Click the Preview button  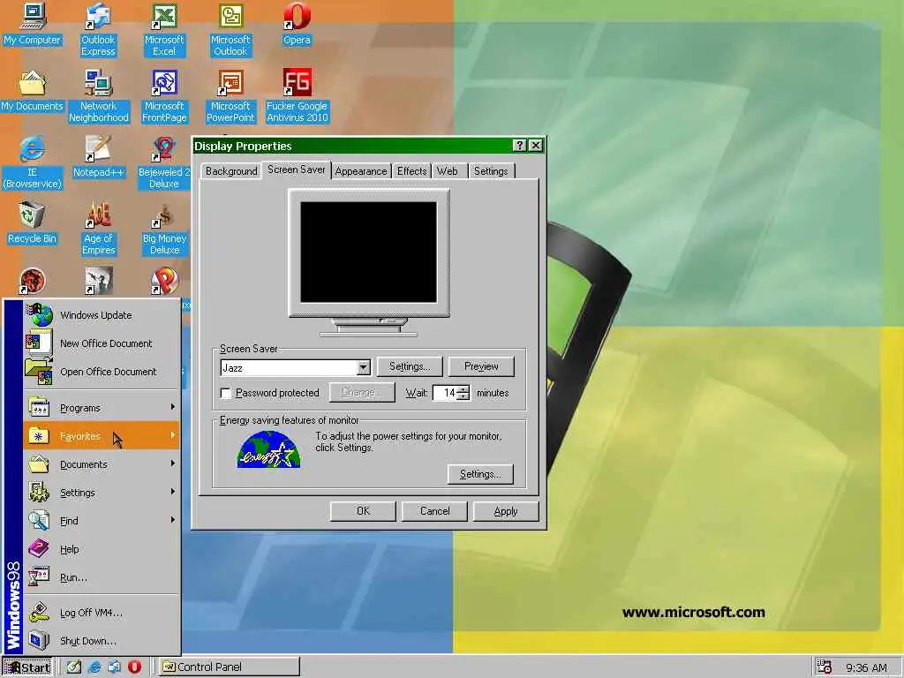click(481, 366)
